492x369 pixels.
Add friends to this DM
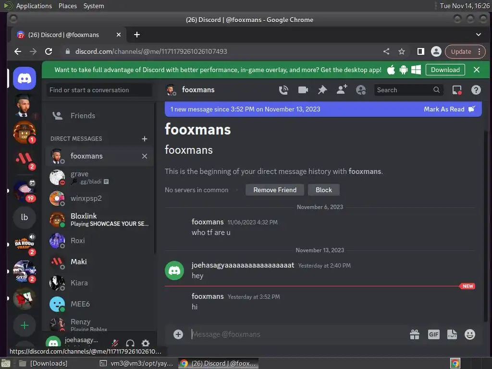pos(342,89)
